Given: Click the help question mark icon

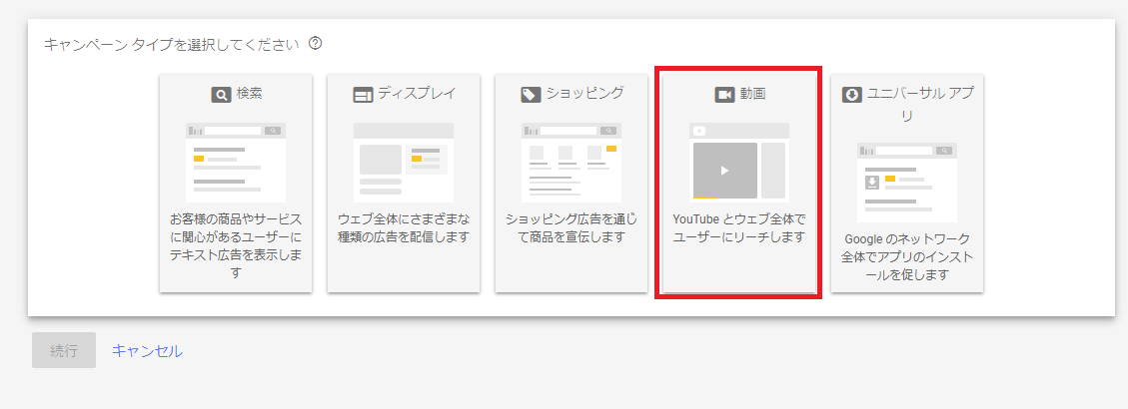Looking at the screenshot, I should (315, 43).
